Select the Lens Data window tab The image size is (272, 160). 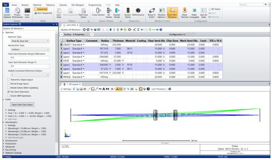(x=71, y=25)
